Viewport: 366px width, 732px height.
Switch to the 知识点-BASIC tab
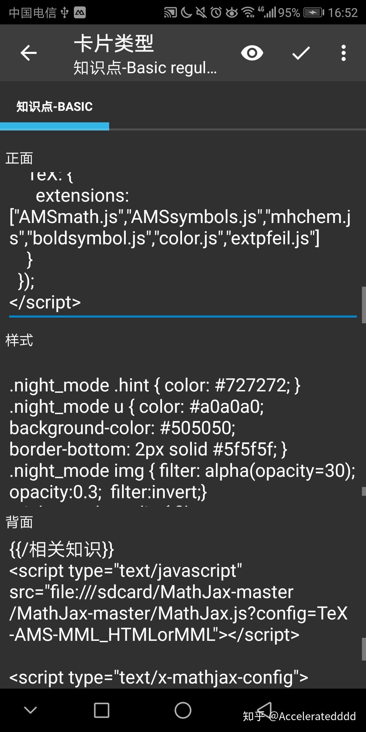(x=54, y=106)
